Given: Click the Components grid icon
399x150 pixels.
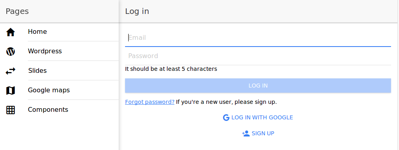Looking at the screenshot, I should click(10, 110).
